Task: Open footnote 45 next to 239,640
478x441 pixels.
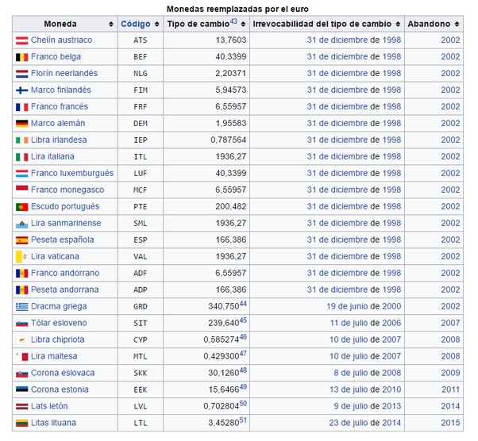Action: 243,320
